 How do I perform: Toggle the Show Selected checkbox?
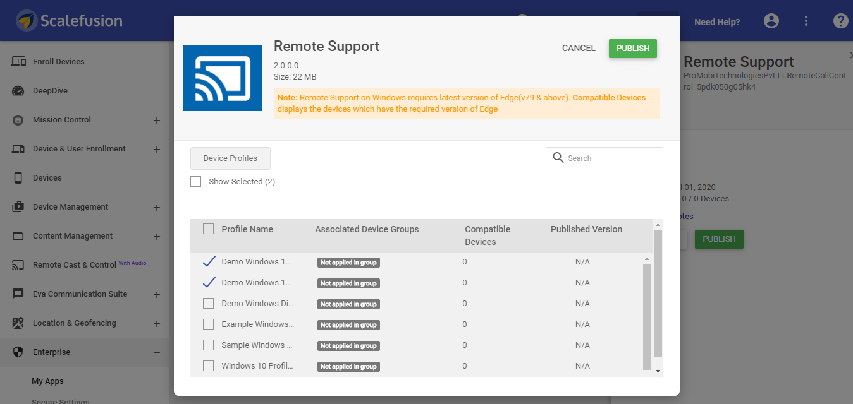tap(196, 182)
